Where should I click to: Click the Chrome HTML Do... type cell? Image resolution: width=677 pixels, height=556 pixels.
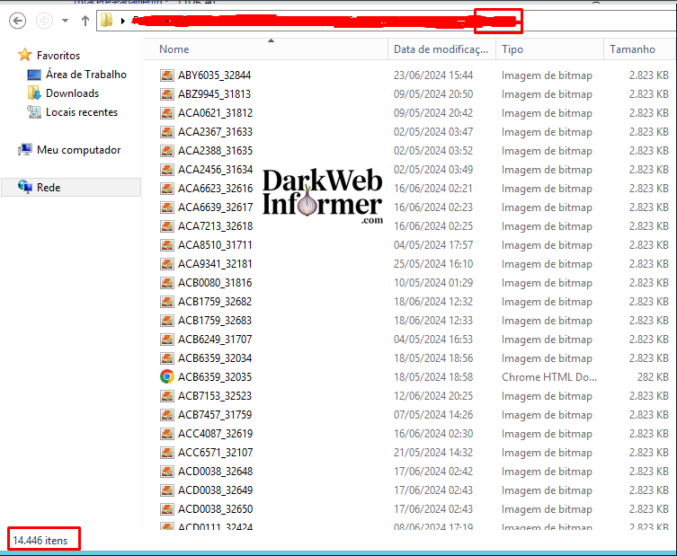tap(549, 377)
